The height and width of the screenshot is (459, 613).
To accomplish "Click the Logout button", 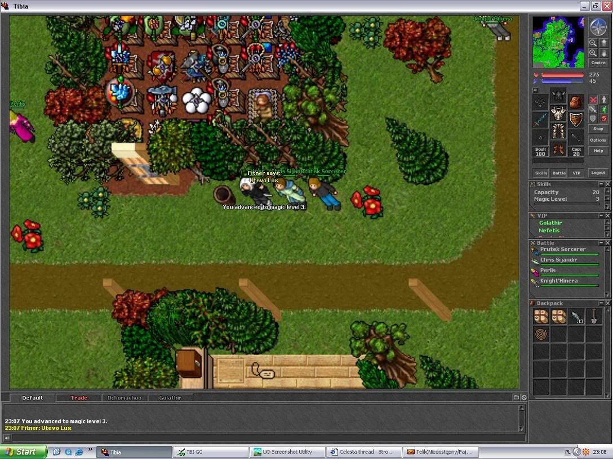I will tap(598, 173).
